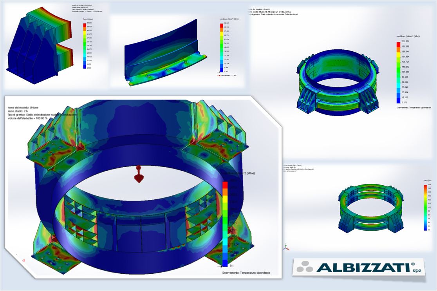Click the 'Temp (Celsius)' legend title
The image size is (437, 291).
point(88,19)
